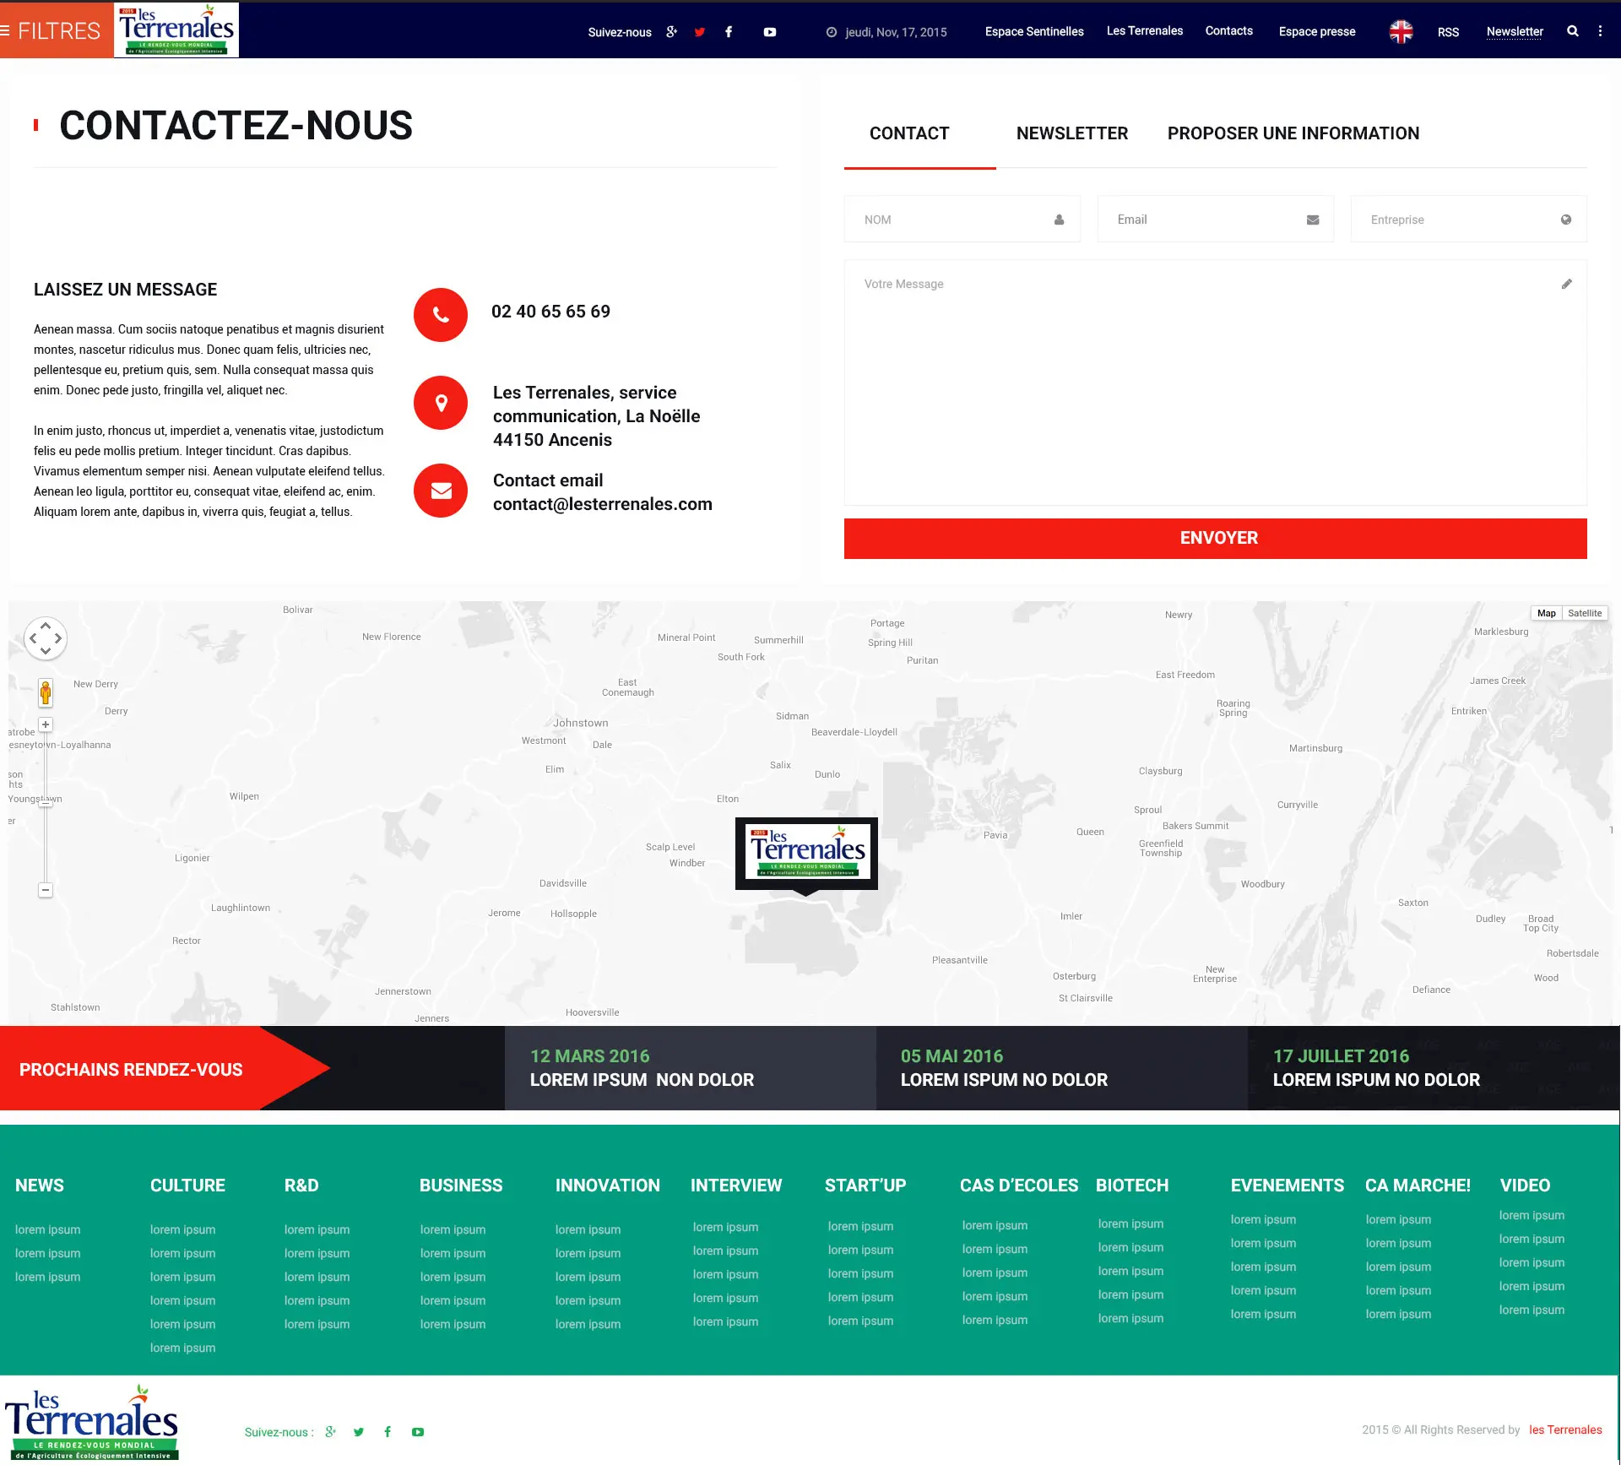
Task: Open the YouTube icon in header
Action: [769, 32]
